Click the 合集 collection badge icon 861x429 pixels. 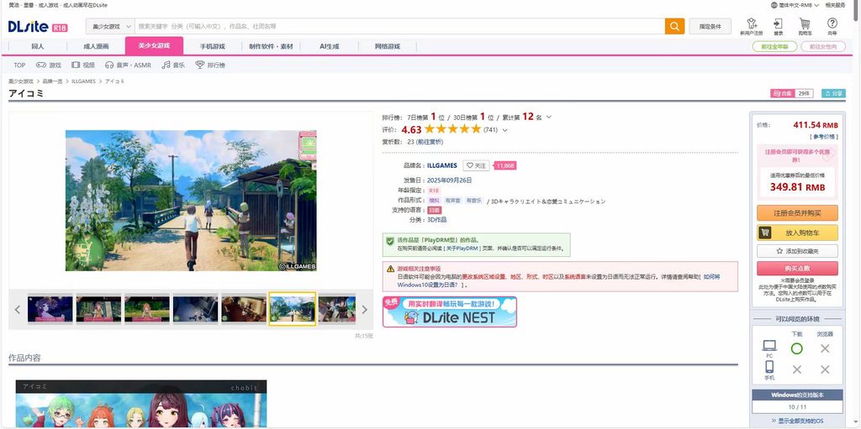782,93
